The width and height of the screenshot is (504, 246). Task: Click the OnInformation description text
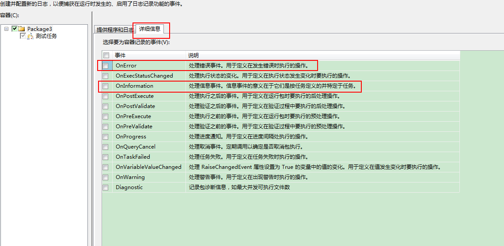[272, 86]
